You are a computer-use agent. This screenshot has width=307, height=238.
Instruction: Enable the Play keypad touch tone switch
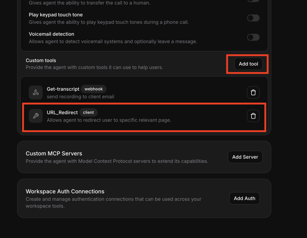click(253, 18)
